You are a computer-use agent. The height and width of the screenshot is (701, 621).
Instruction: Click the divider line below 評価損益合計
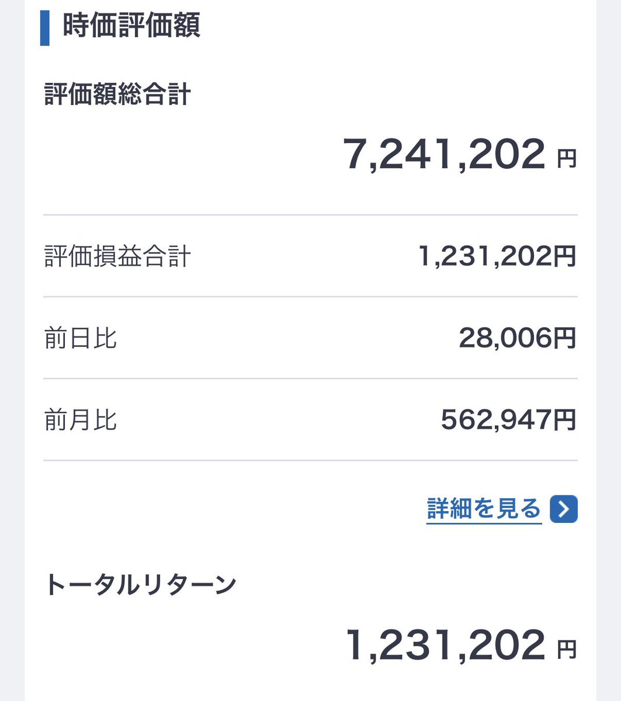(x=310, y=296)
